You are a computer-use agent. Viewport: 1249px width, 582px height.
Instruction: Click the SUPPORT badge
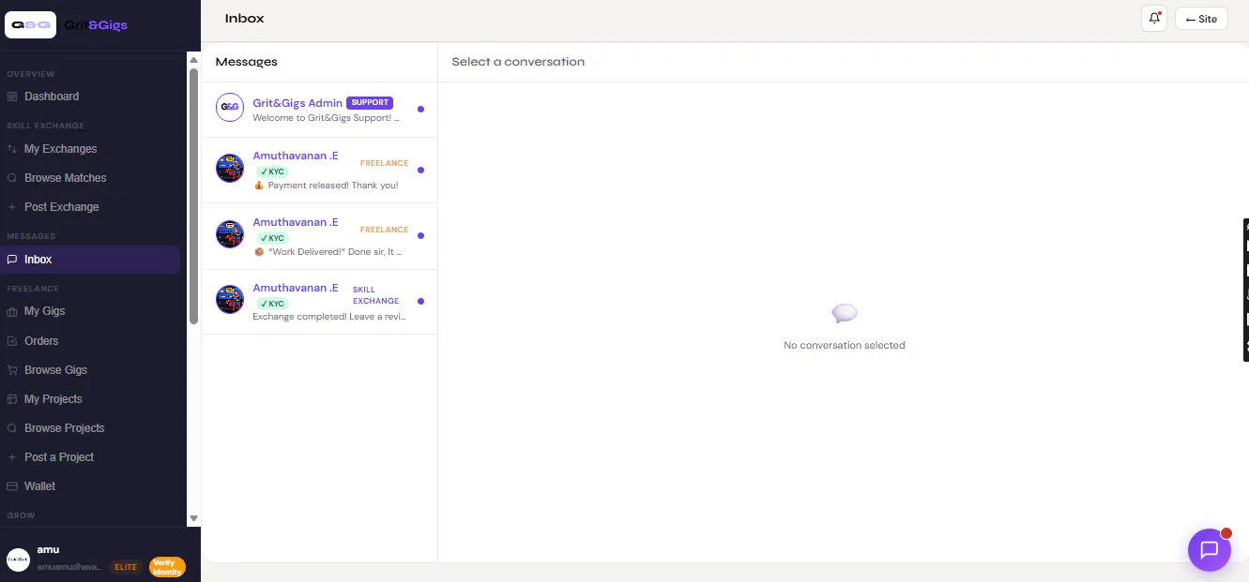pyautogui.click(x=370, y=103)
